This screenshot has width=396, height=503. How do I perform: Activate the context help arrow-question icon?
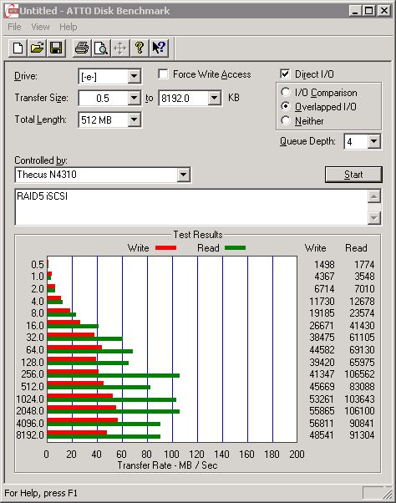coord(159,48)
